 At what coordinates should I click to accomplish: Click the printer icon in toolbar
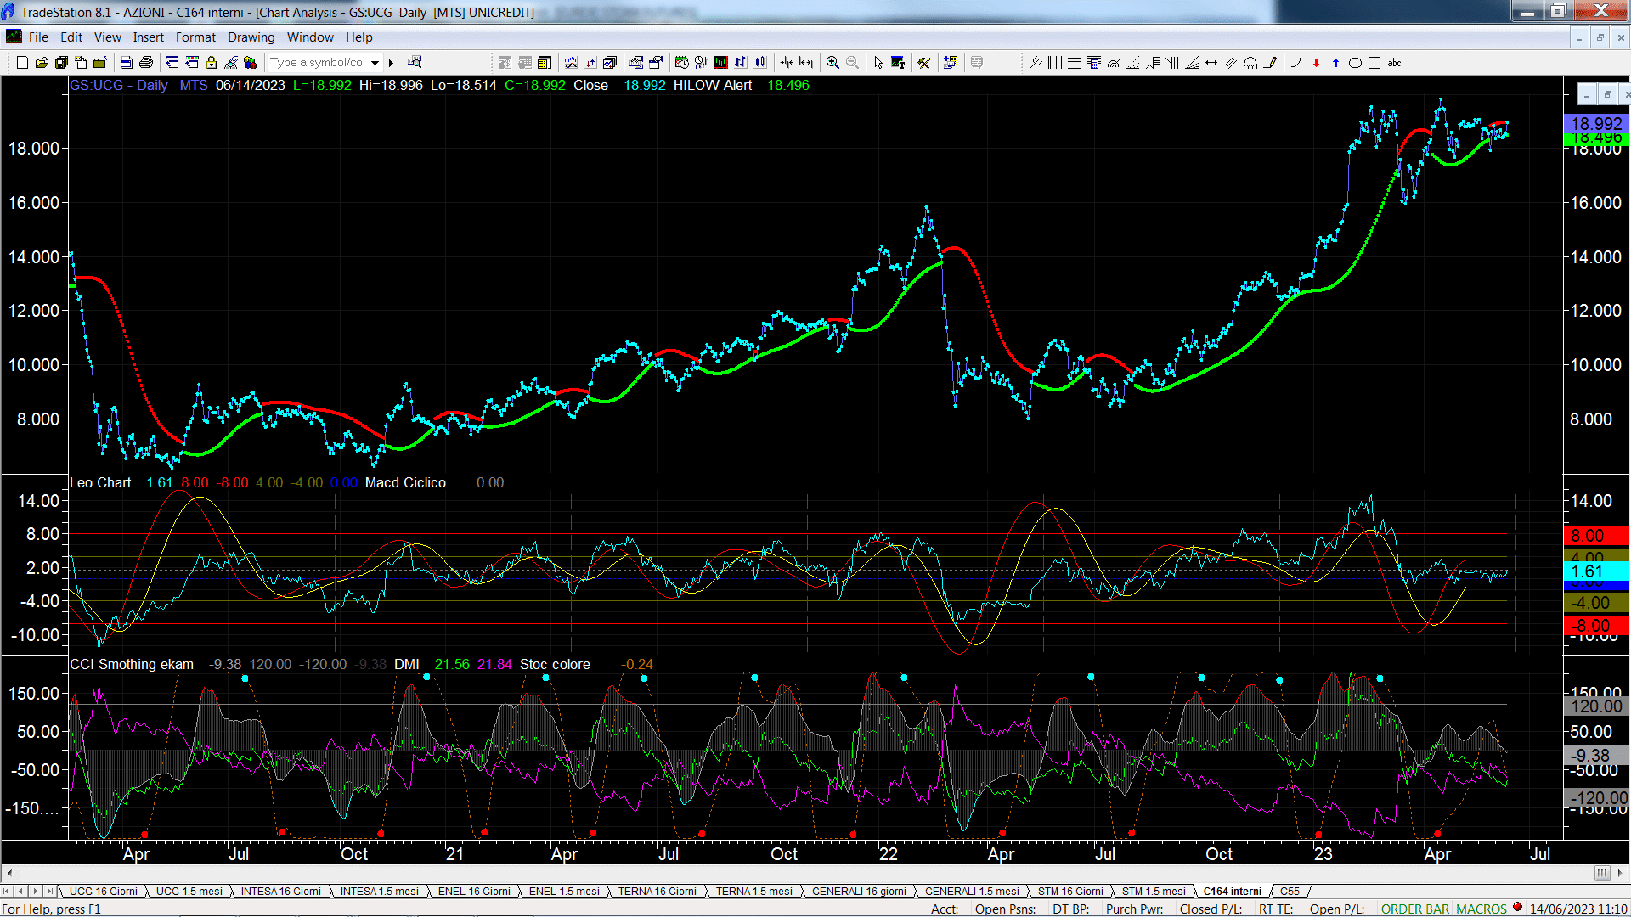[146, 63]
